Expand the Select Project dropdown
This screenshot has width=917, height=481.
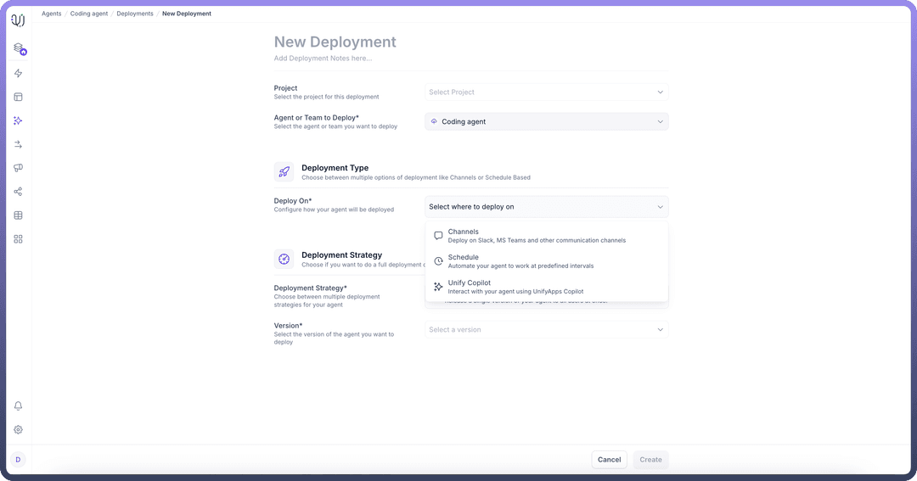[546, 92]
